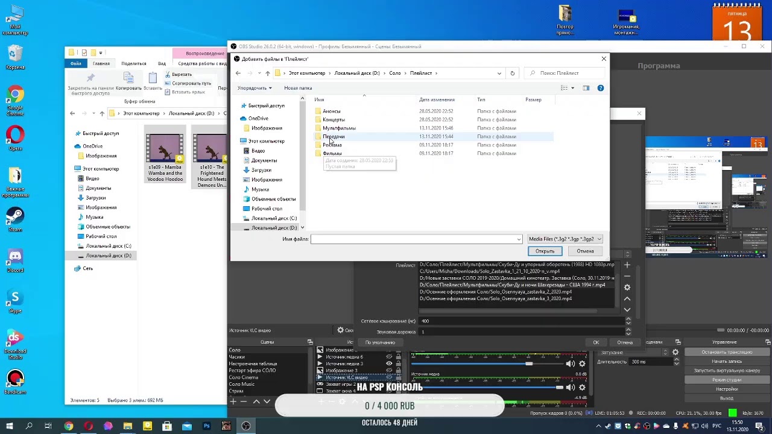Toggle visibility of Источник медиа 3

coord(389,363)
